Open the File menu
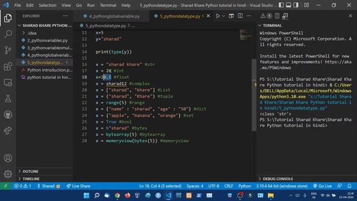Screen dimensions: 357x201 17,5
